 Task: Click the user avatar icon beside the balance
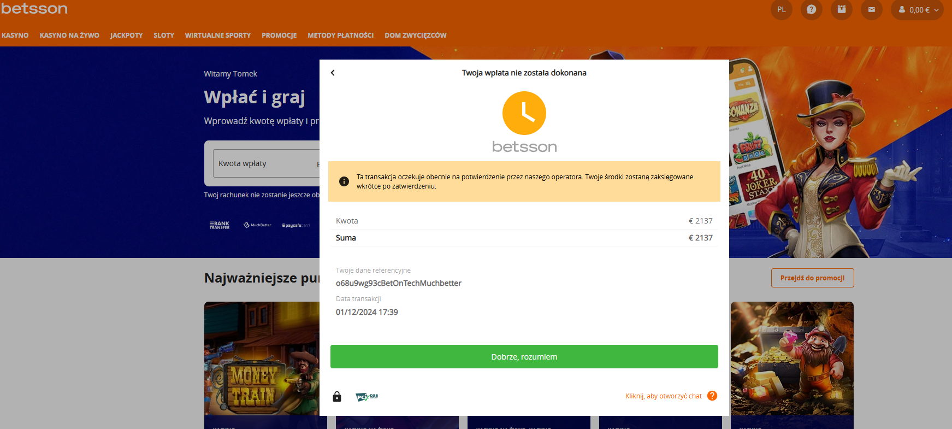click(x=902, y=10)
